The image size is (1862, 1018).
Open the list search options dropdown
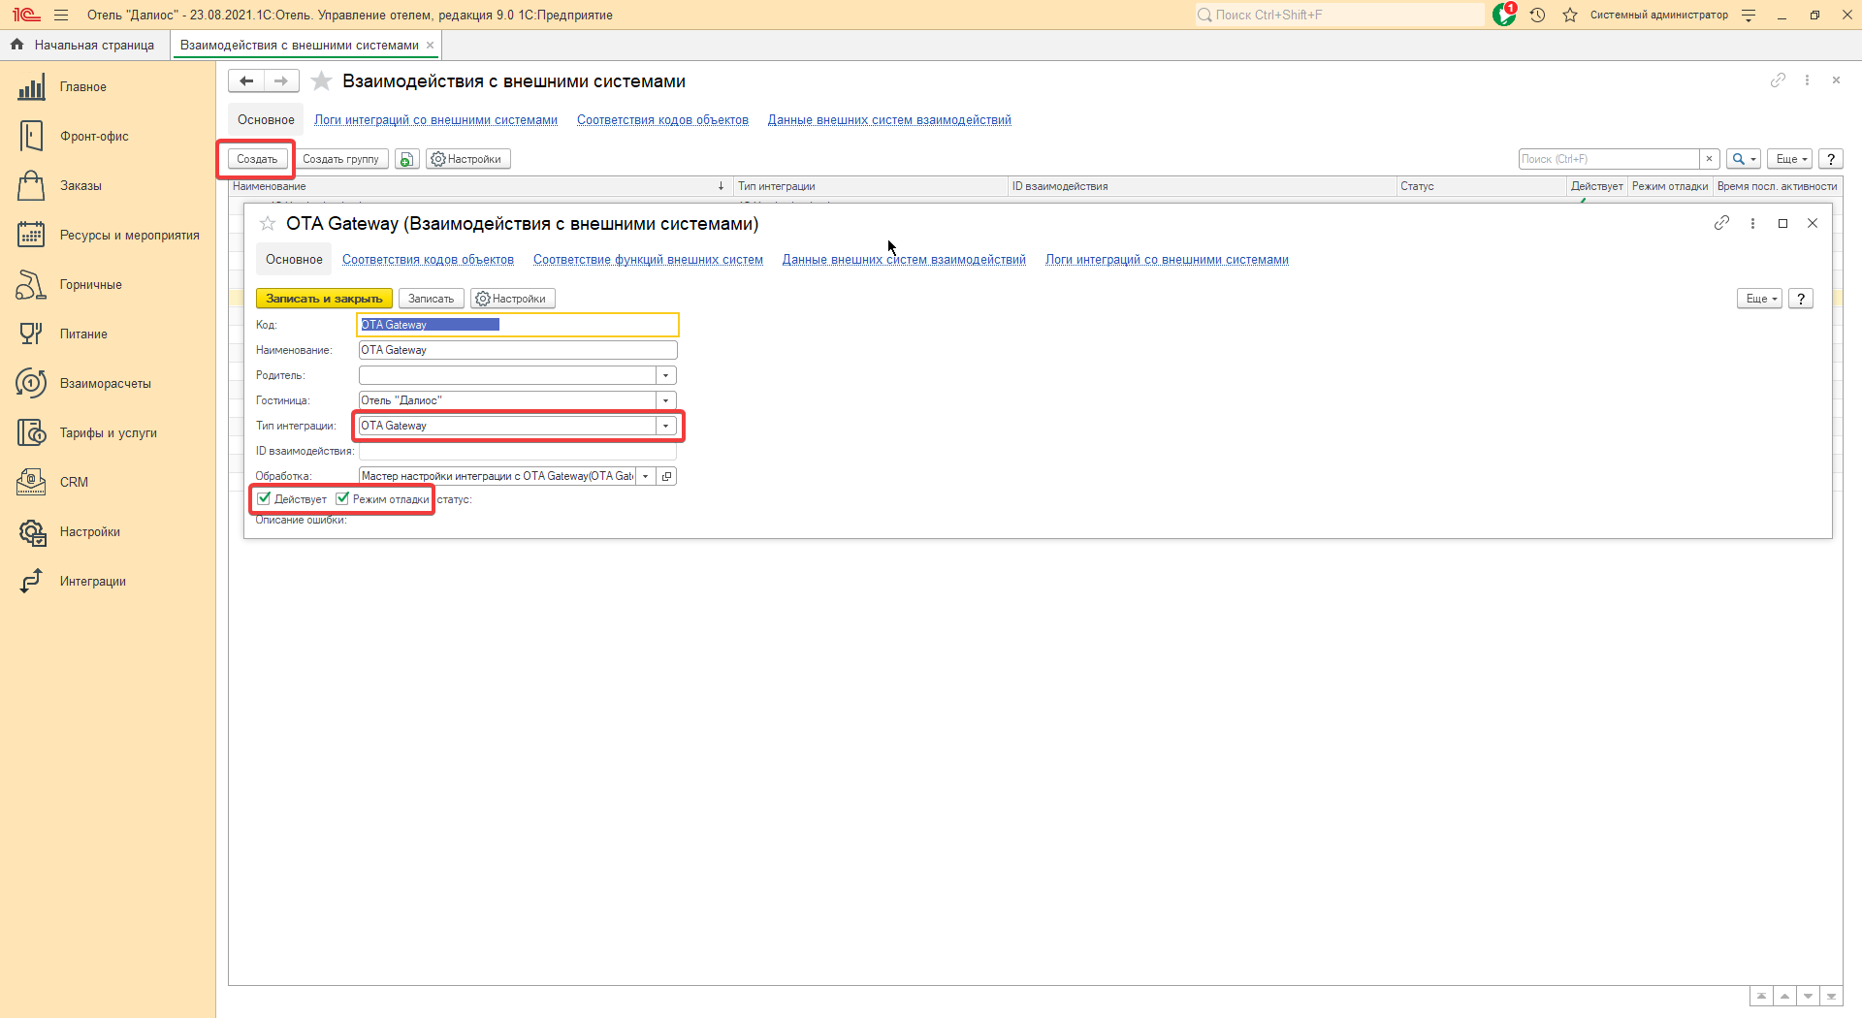(1744, 159)
